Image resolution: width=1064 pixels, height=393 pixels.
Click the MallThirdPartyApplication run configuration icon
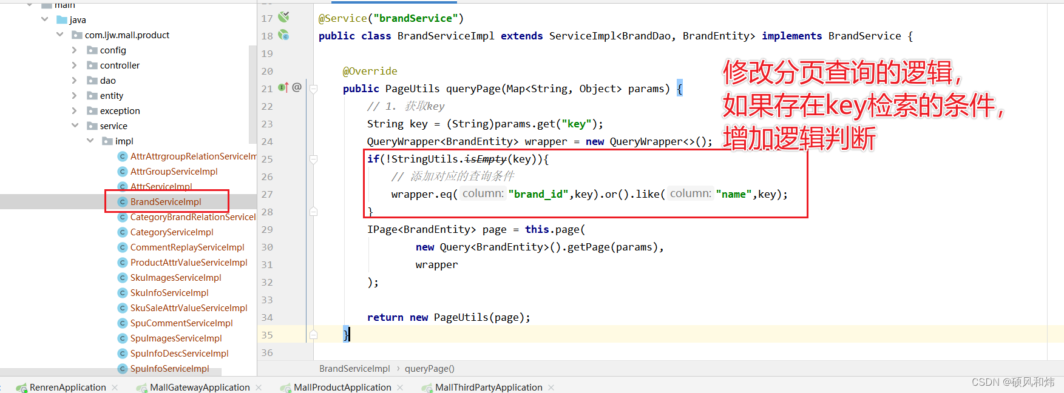(427, 388)
